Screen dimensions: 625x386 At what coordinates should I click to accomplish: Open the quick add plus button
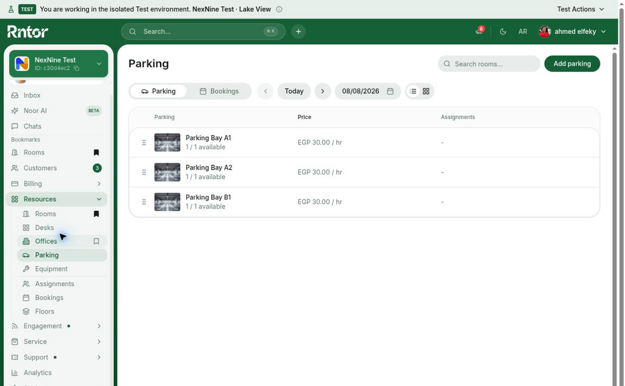pos(298,32)
